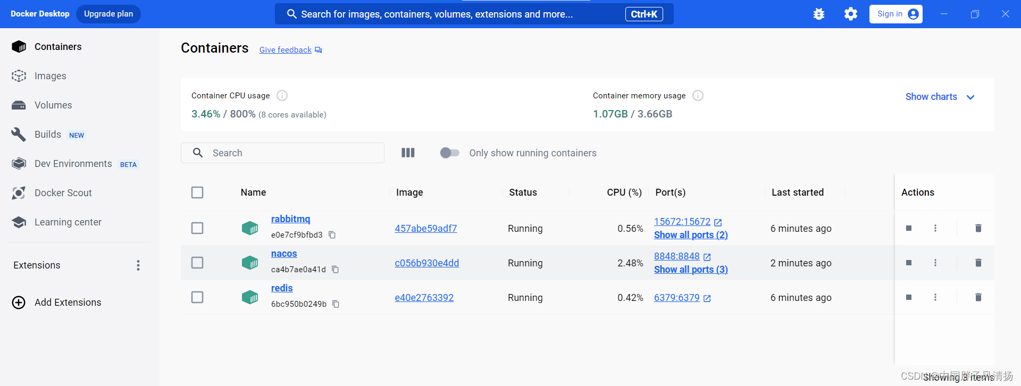Click the rabbitmq container cube icon
The width and height of the screenshot is (1021, 386).
(x=250, y=228)
